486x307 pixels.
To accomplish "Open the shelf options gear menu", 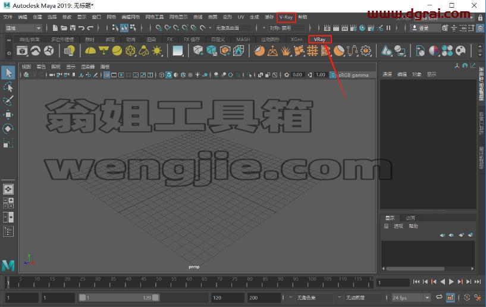I will click(x=9, y=54).
